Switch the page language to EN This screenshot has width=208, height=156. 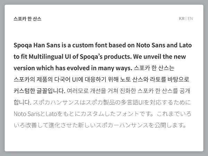[x=190, y=19]
